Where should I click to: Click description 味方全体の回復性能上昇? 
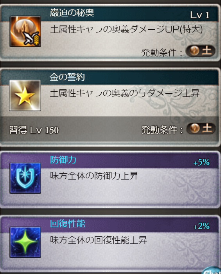99,240
